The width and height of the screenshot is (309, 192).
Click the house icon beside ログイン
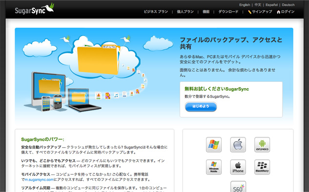click(278, 12)
